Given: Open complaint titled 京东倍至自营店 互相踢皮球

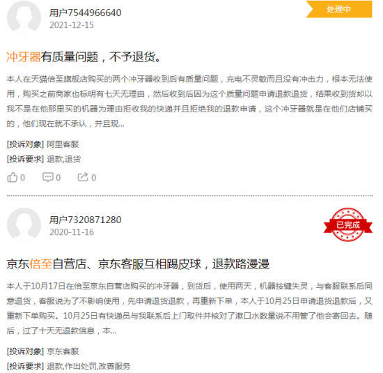Looking at the screenshot, I should (138, 264).
